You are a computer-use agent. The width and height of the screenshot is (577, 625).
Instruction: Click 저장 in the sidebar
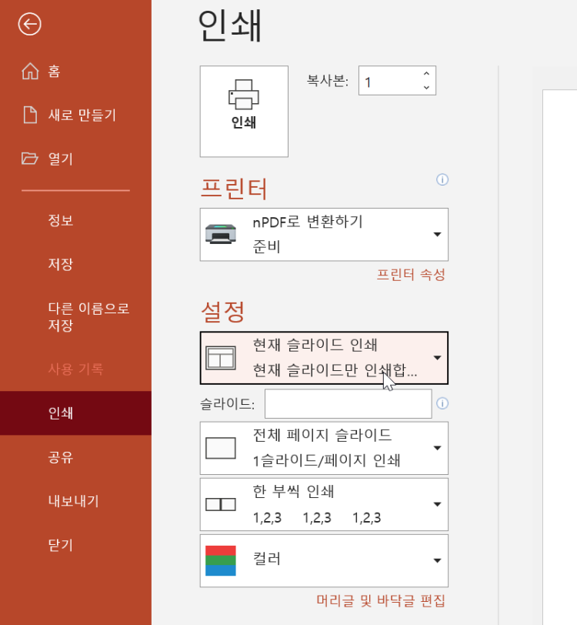tap(75, 264)
